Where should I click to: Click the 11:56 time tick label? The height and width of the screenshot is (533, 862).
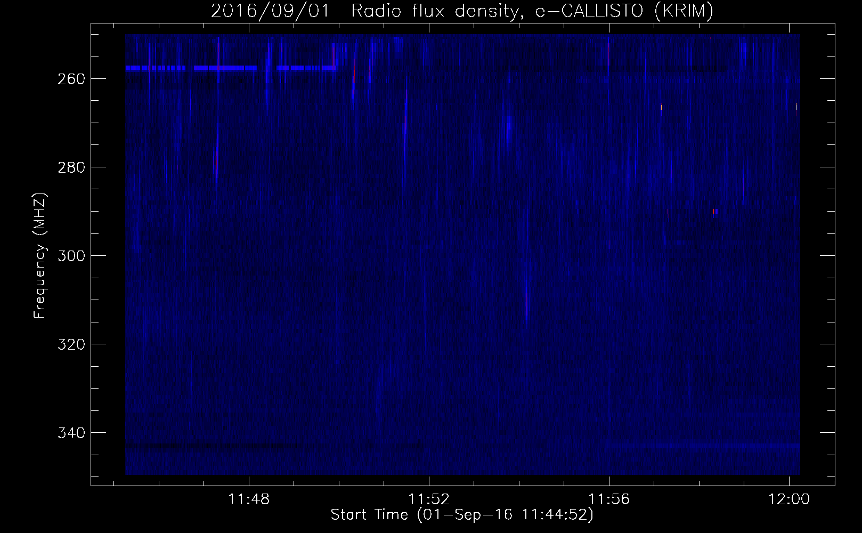[609, 499]
